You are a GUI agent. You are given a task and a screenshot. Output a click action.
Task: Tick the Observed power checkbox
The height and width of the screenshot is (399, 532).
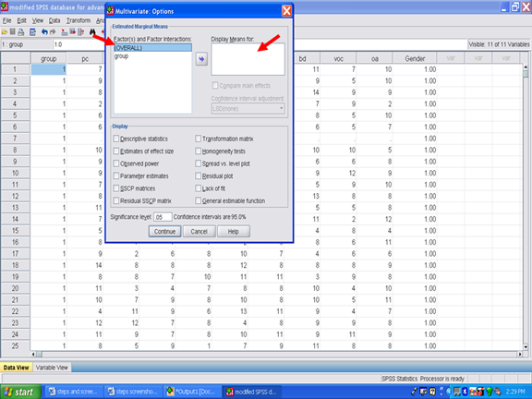pyautogui.click(x=116, y=163)
